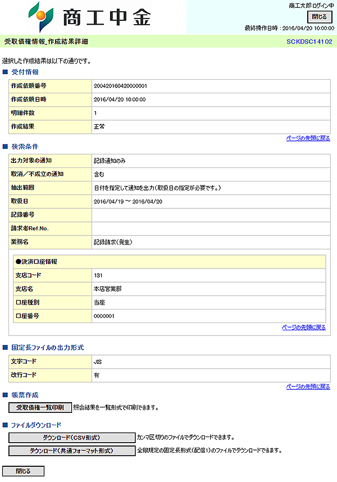Click 抽出範囲 value 日付を指定して通知を出力

point(157,188)
